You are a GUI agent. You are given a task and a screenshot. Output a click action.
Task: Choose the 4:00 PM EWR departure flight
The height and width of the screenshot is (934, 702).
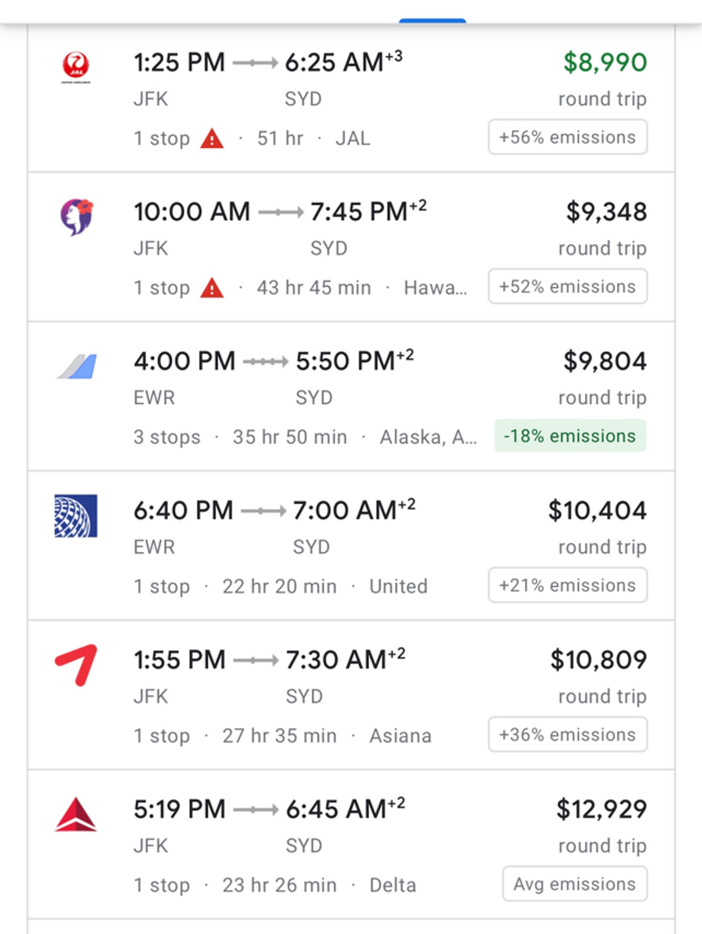pyautogui.click(x=351, y=396)
